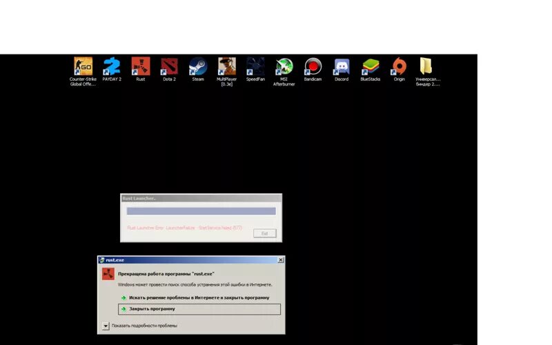Launch the MSI Afterburner desktop icon
This screenshot has width=552, height=345.
[284, 66]
